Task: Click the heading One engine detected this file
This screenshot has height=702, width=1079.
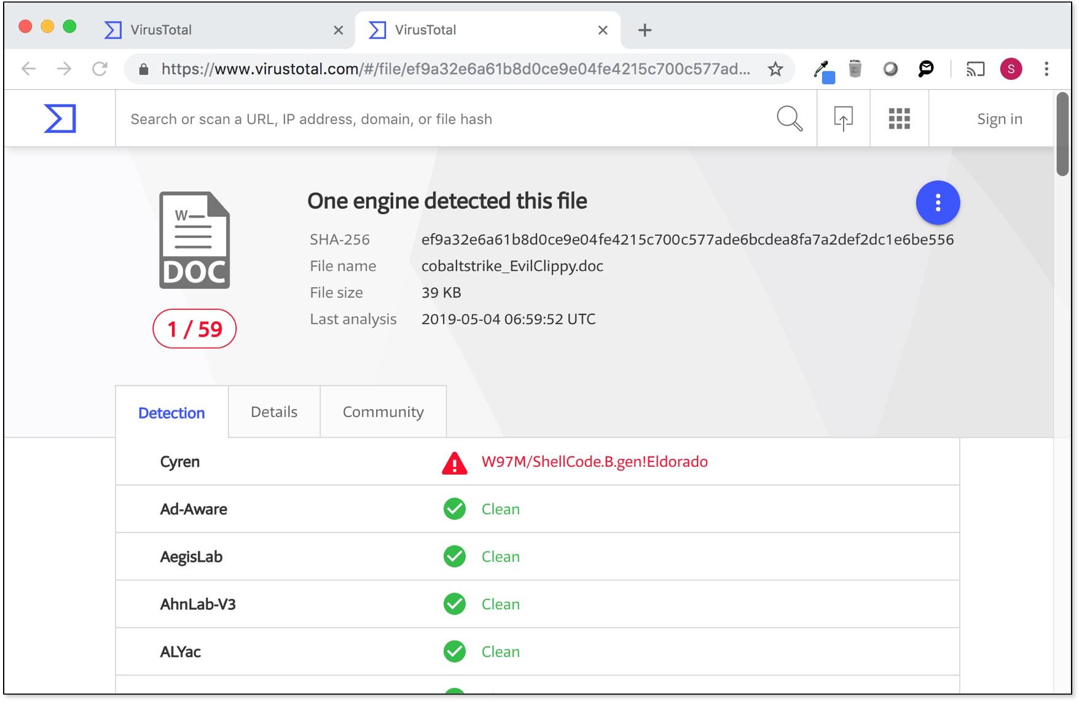Action: (447, 201)
